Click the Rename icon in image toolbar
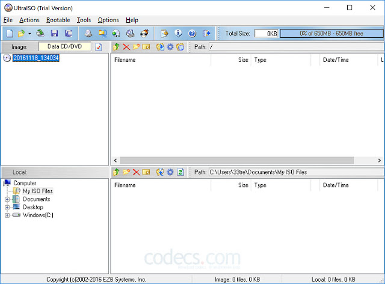The image size is (385, 284). coord(146,47)
